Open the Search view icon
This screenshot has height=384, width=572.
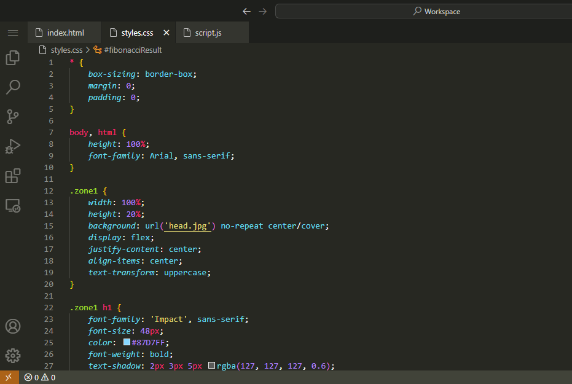[13, 87]
